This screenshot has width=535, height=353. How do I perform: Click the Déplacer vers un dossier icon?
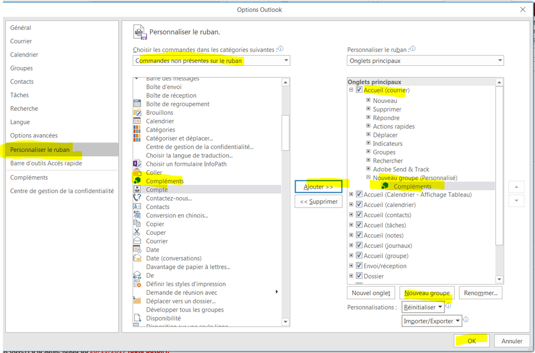137,301
